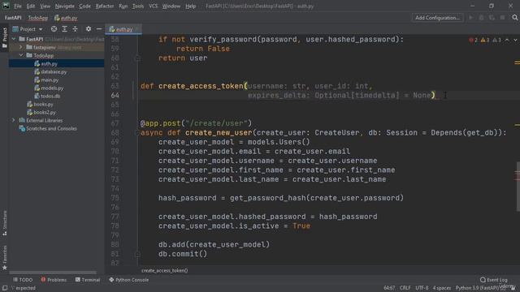Collapse the FastAPI root folder
This screenshot has height=292, width=520.
14,39
